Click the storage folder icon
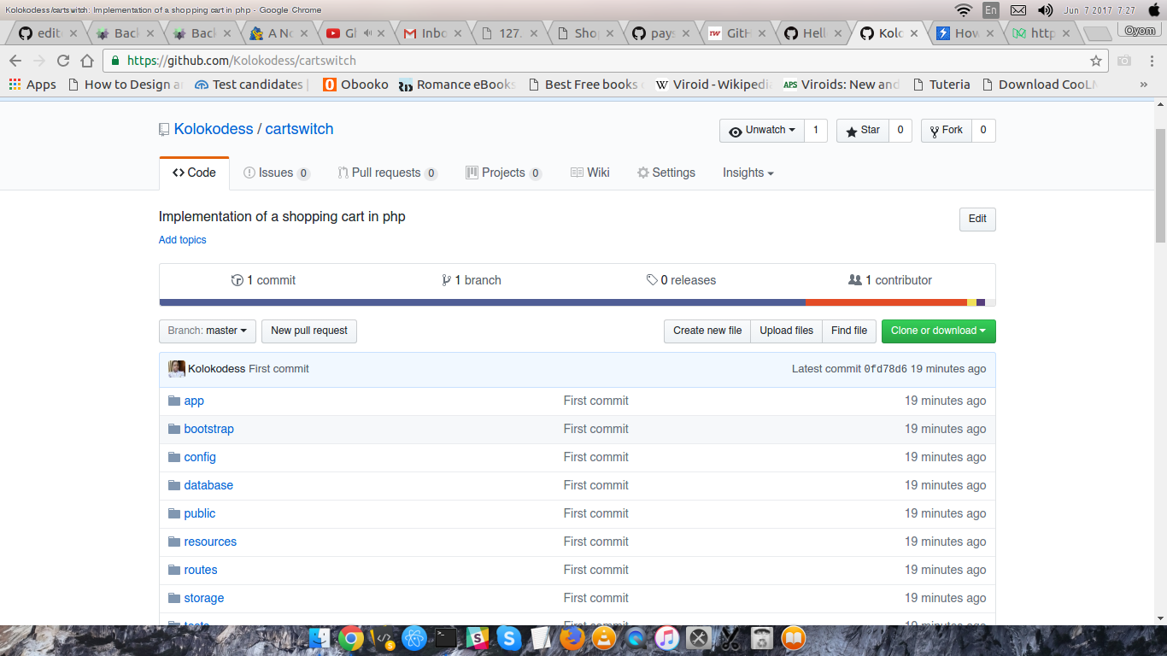The width and height of the screenshot is (1167, 656). (174, 598)
